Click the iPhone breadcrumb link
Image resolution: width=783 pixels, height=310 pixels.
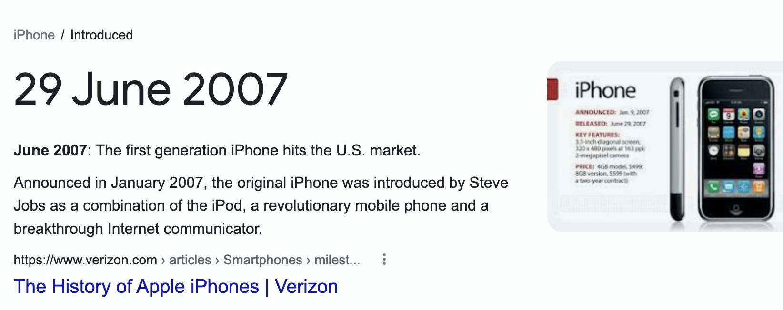(34, 35)
